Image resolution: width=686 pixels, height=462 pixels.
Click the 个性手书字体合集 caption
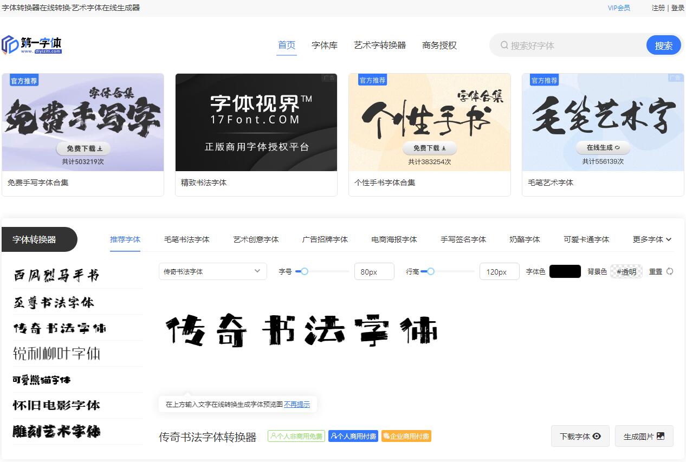tap(385, 183)
